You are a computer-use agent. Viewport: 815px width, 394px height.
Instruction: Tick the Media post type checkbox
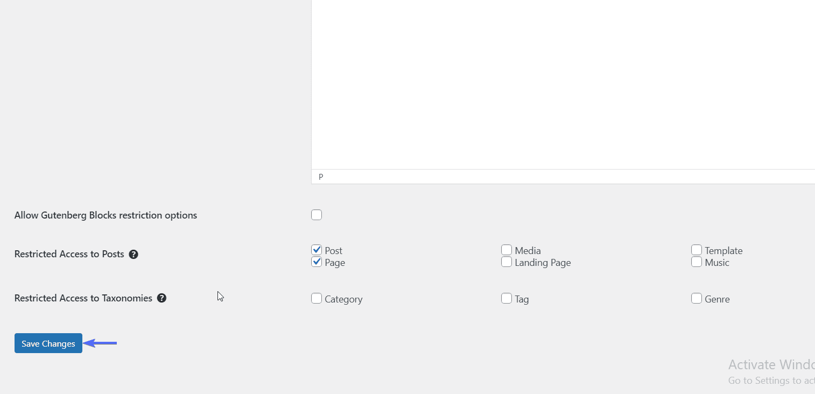point(507,250)
